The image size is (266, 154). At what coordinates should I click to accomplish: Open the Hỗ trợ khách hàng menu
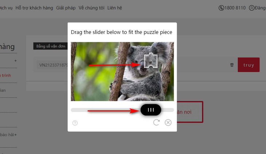34,8
